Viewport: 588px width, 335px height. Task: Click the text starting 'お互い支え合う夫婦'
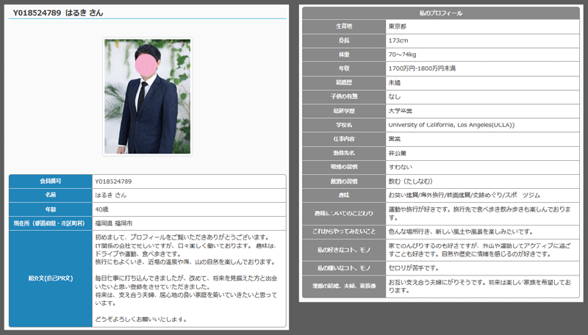pyautogui.click(x=480, y=287)
